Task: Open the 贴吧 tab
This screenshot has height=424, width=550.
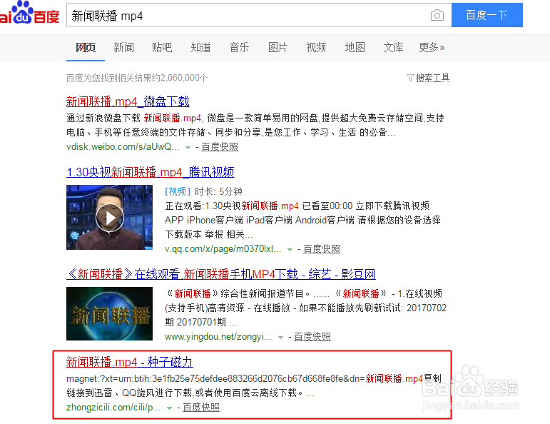Action: pos(162,47)
